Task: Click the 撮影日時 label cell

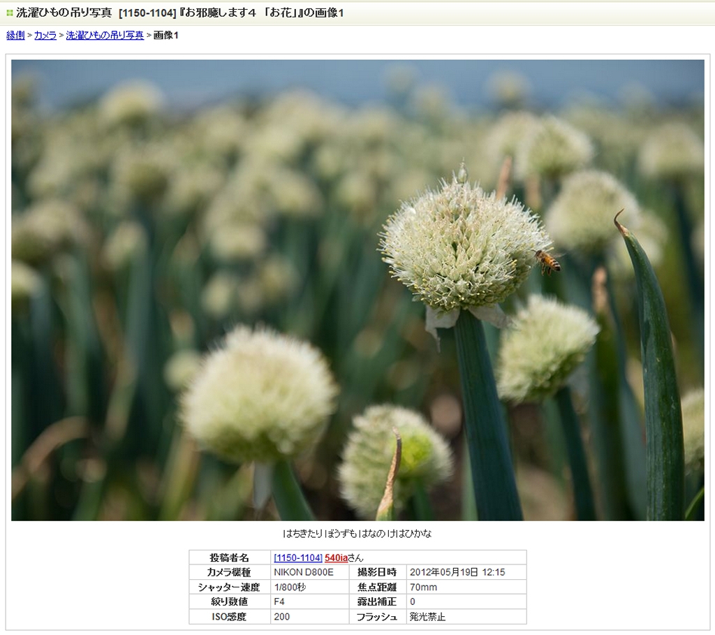Action: click(377, 572)
